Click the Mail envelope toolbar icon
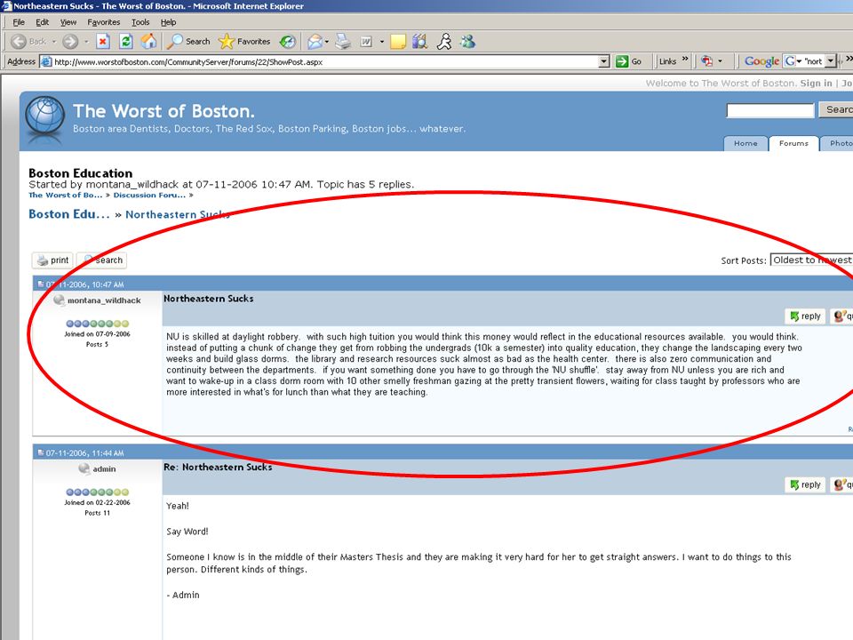The height and width of the screenshot is (640, 853). click(315, 42)
